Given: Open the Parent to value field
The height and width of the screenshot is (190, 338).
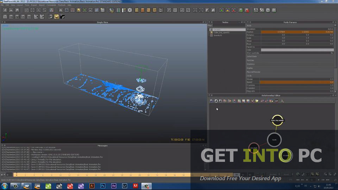Looking at the screenshot, I should tap(297, 47).
